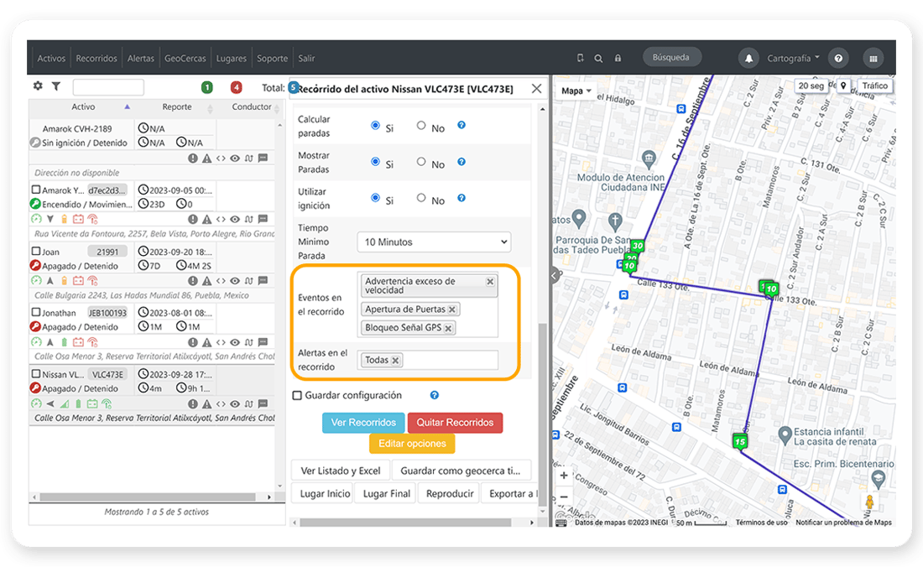The image size is (923, 567).
Task: Sort the list by Conductor column
Action: click(x=252, y=107)
